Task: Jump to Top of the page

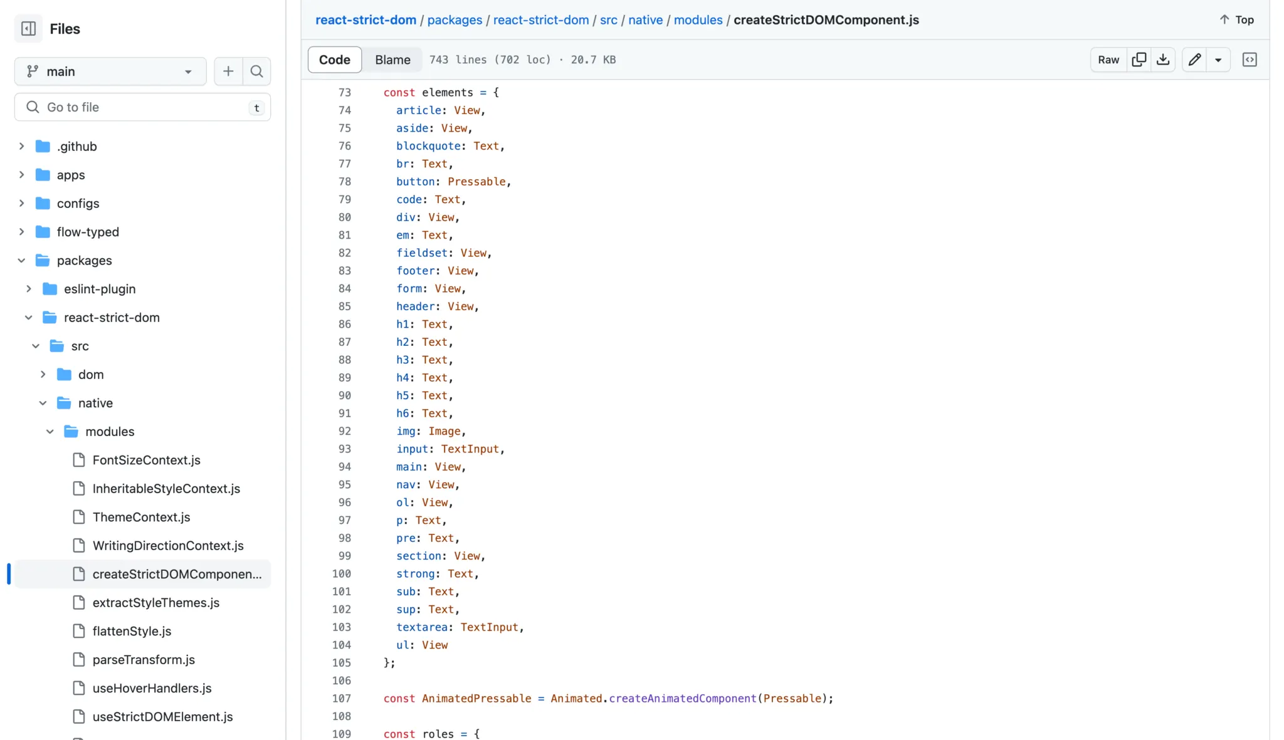Action: [1237, 19]
